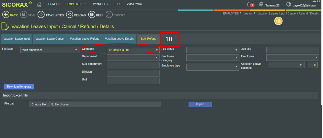This screenshot has height=138, width=323.
Task: Open the EMPLOYEE menu
Action: (x=76, y=4)
